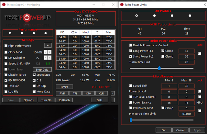207x134 pixels.
Task: Toggle the Power Limit 4 lock checkbox
Action: (200, 91)
